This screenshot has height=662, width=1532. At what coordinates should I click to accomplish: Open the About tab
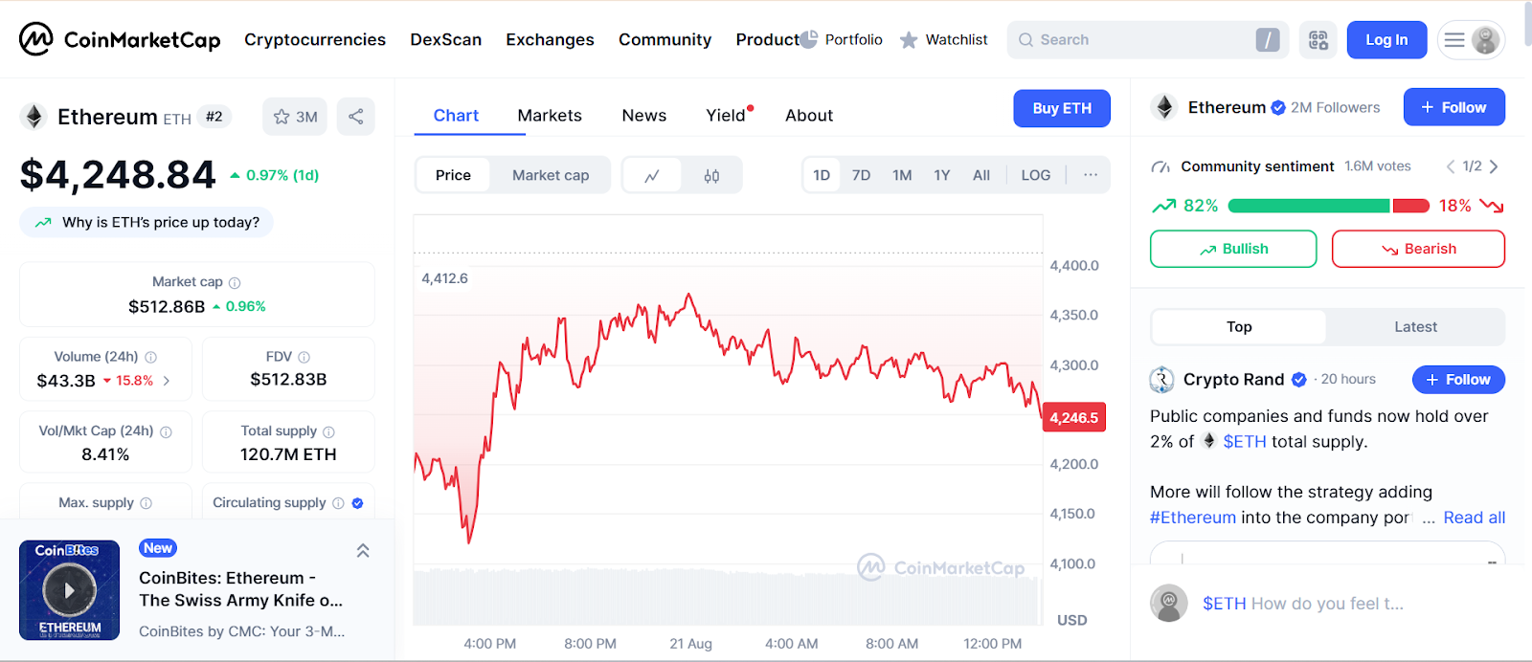tap(809, 116)
